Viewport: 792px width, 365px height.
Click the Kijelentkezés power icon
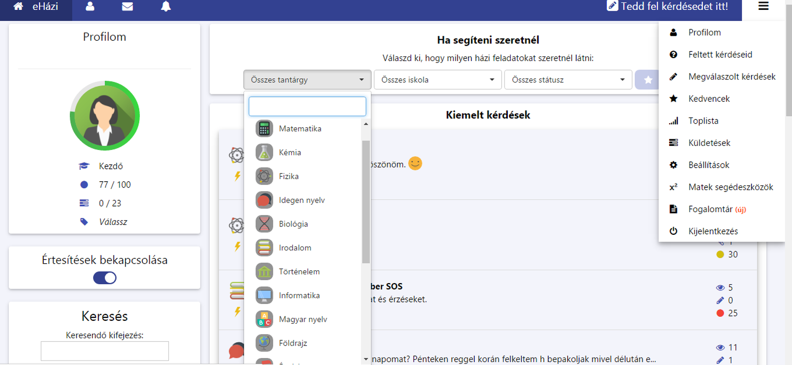coord(674,231)
